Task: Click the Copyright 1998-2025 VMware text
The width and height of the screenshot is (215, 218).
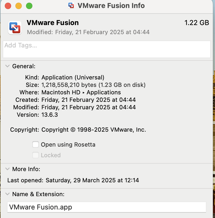Action: (94, 130)
